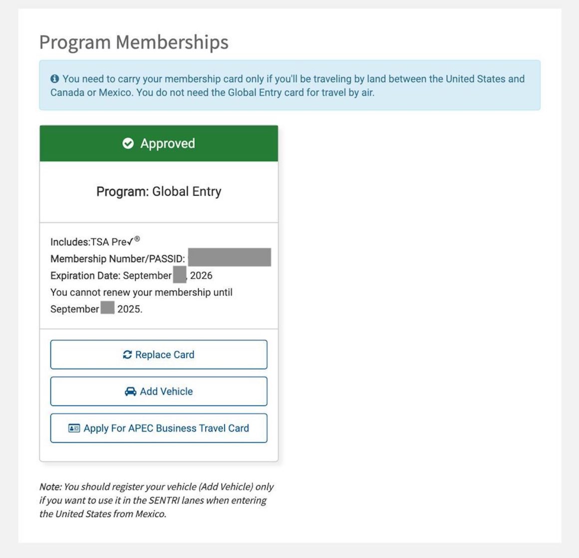Click the green Approved status banner

click(159, 143)
